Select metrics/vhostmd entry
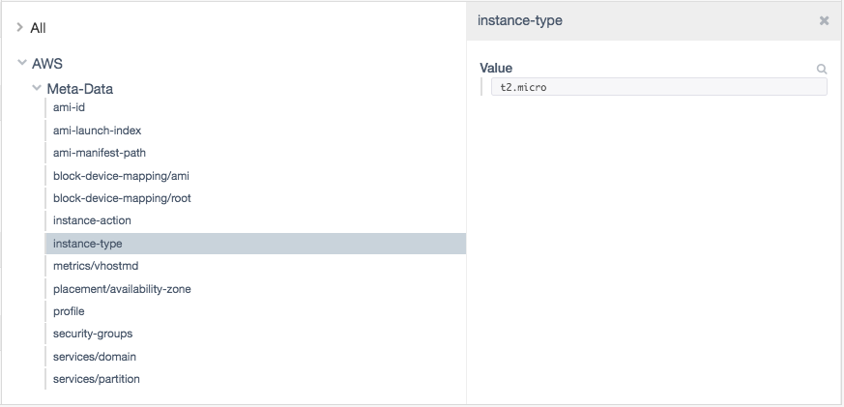This screenshot has width=844, height=407. pos(255,266)
